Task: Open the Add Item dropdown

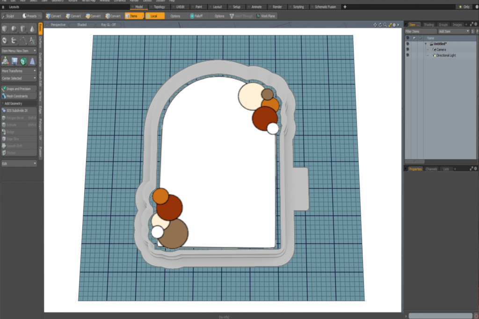Action: [454, 31]
